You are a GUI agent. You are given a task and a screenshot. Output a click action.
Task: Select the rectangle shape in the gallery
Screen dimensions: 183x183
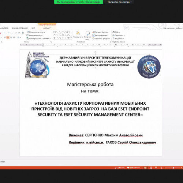(x=63, y=32)
